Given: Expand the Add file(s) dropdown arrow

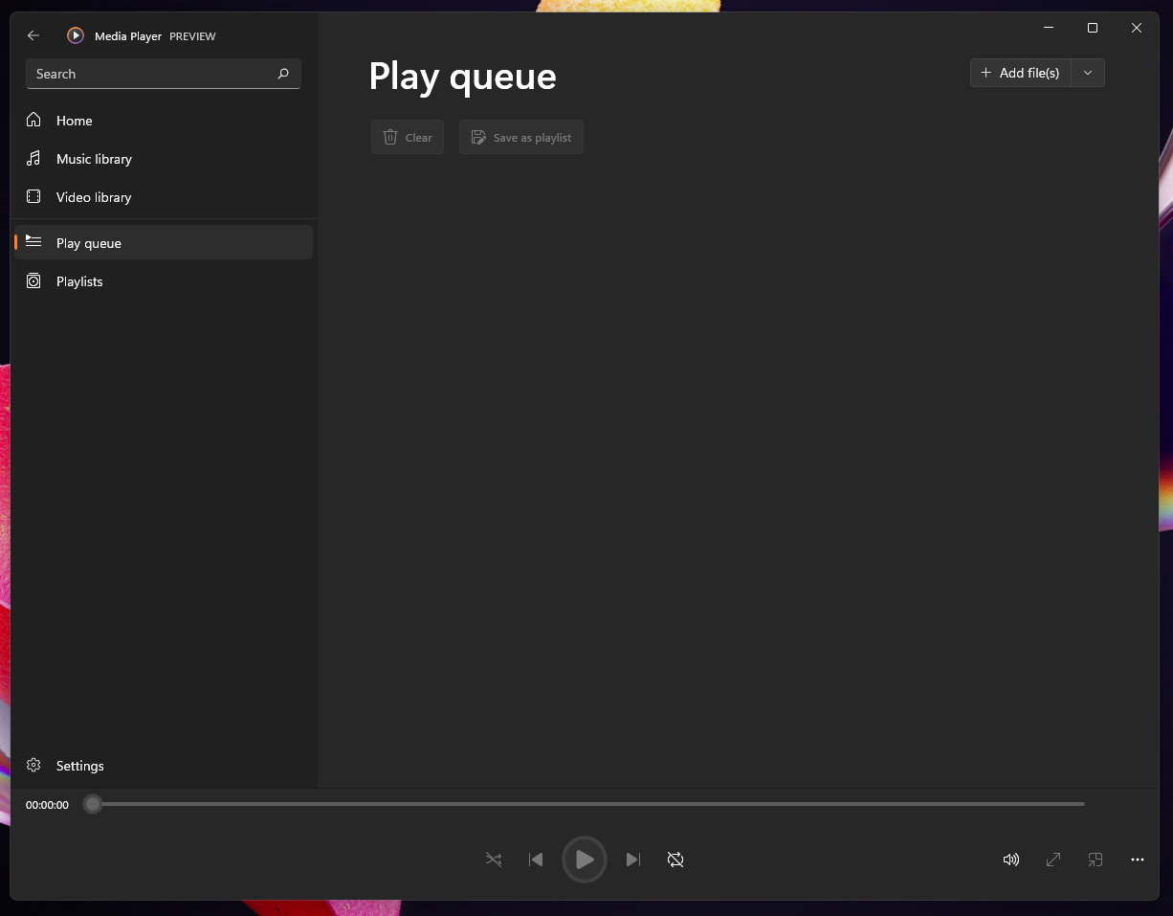Looking at the screenshot, I should coord(1088,73).
